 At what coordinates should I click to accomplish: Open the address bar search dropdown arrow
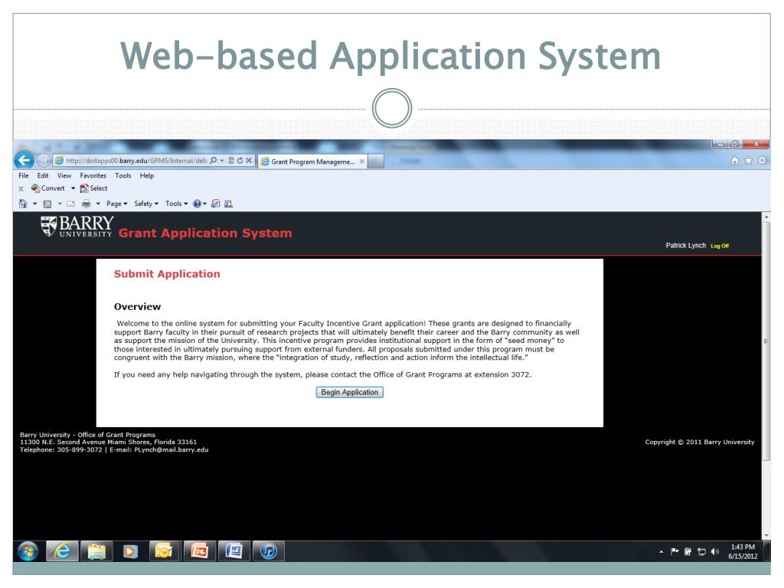point(222,161)
